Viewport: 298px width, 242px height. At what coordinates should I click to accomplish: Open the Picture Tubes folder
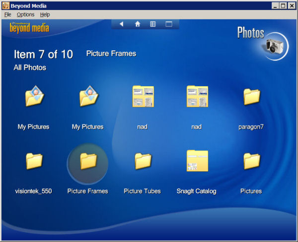pyautogui.click(x=143, y=161)
